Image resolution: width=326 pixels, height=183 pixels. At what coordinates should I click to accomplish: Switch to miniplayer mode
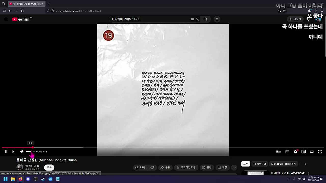point(304,152)
